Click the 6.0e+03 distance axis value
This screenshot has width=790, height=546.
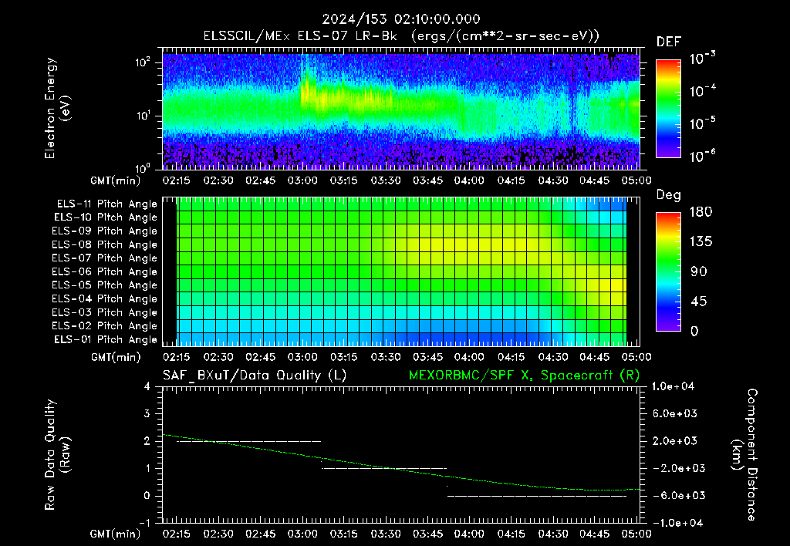tap(675, 413)
